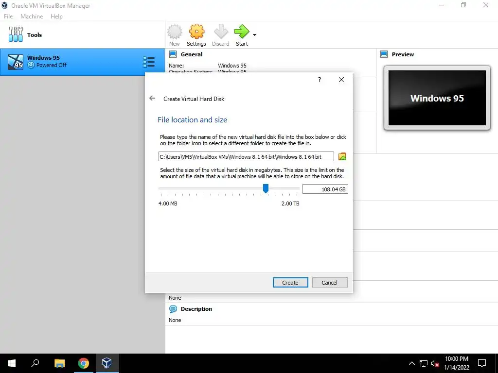Image resolution: width=498 pixels, height=373 pixels.
Task: Click the Name value Windows 95 text
Action: tap(232, 66)
